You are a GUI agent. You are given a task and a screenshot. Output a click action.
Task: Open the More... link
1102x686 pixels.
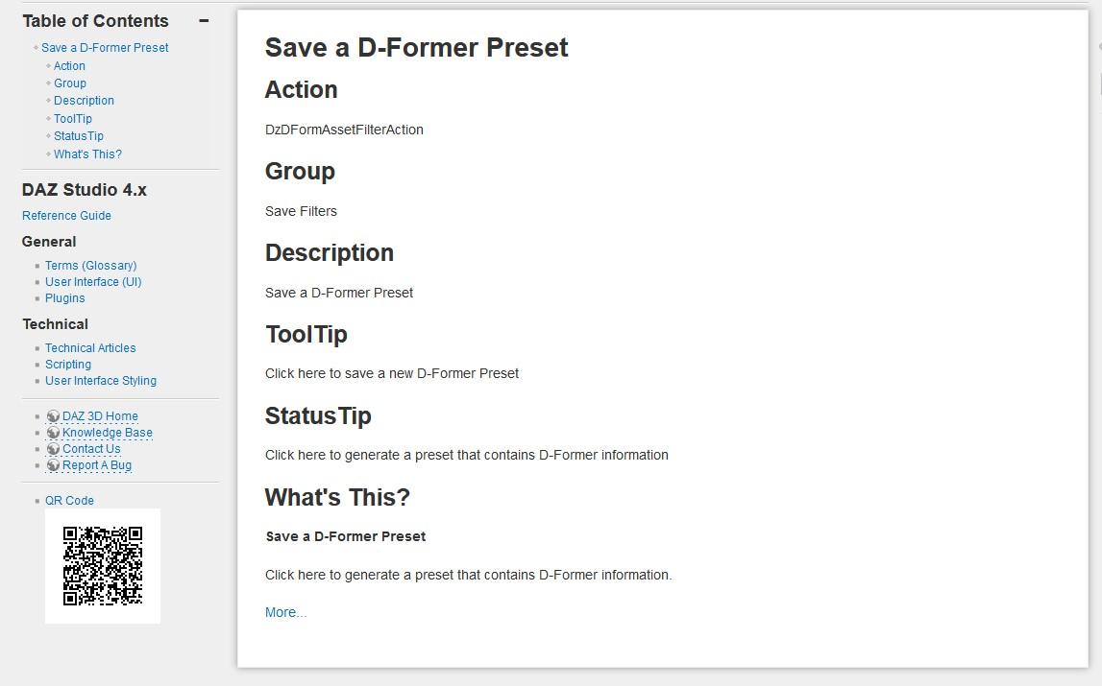point(285,612)
